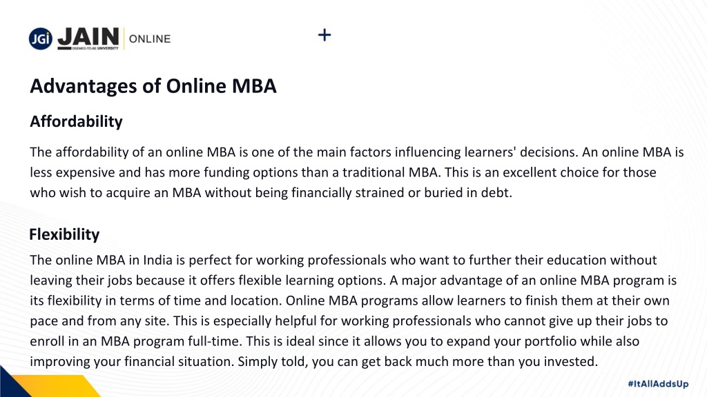Click the line starting 'less expensive and has'

343,172
